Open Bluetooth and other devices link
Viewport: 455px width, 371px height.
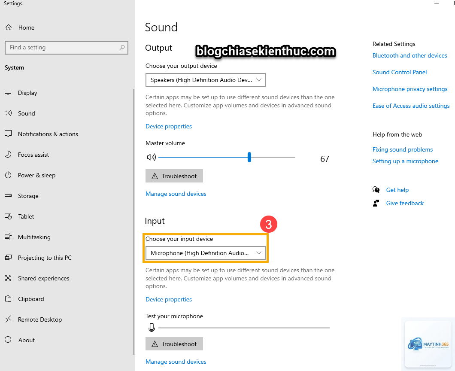tap(410, 55)
